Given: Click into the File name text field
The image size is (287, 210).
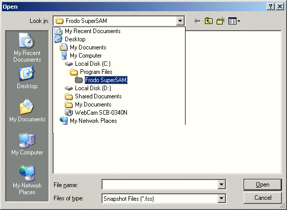Looking at the screenshot, I should click(160, 185).
